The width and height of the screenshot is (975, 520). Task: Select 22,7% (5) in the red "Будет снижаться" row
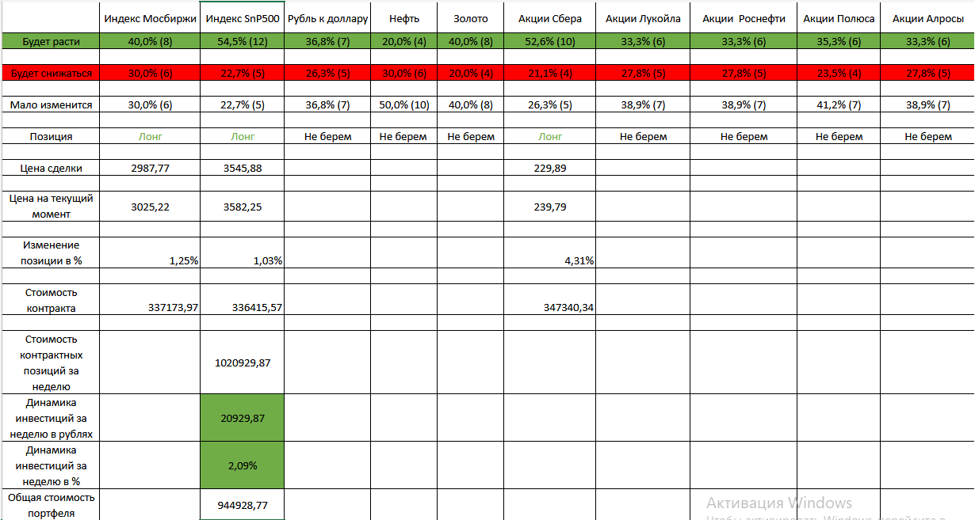click(242, 73)
